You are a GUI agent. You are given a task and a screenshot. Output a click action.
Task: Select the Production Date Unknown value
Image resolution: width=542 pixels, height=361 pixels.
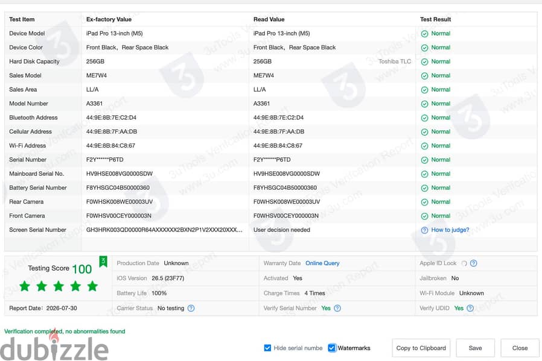point(176,263)
